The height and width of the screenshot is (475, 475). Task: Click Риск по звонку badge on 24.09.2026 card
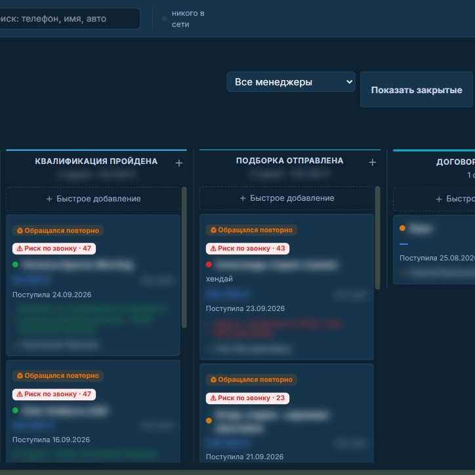click(x=54, y=249)
